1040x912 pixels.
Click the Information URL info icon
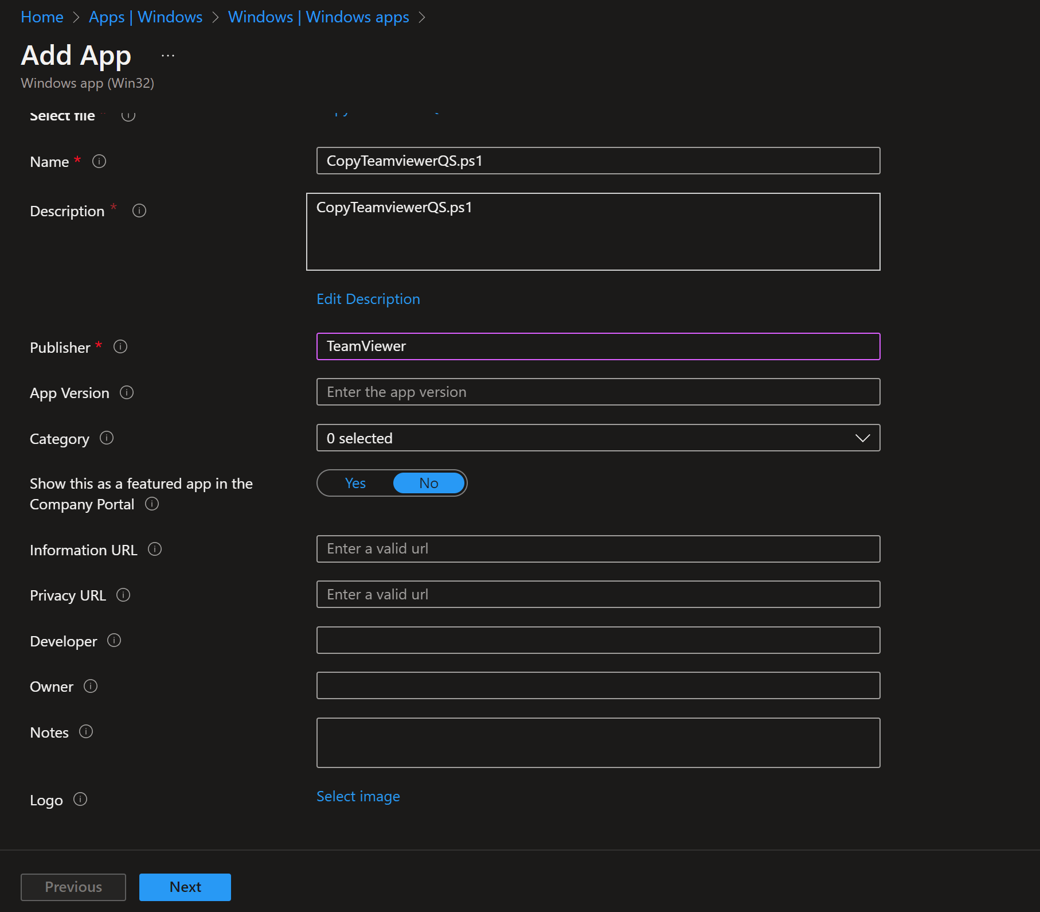pyautogui.click(x=155, y=549)
